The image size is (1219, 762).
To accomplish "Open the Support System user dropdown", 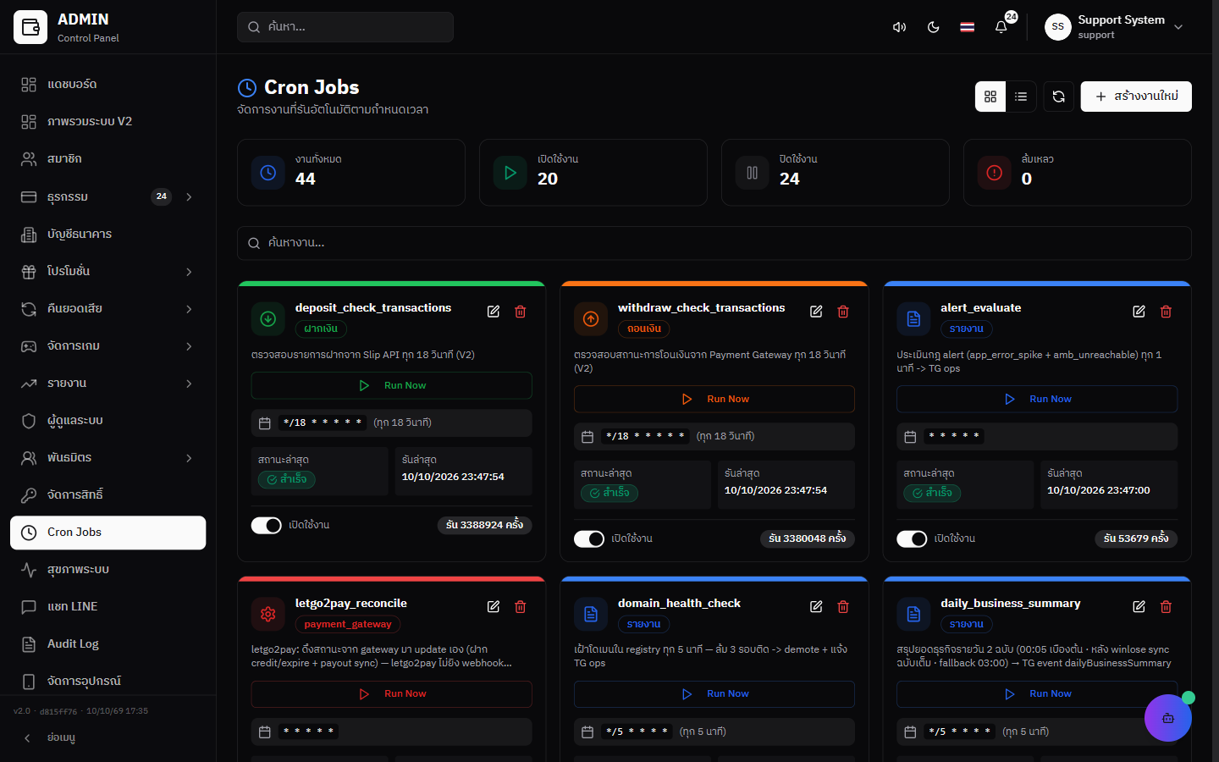I will tap(1114, 27).
